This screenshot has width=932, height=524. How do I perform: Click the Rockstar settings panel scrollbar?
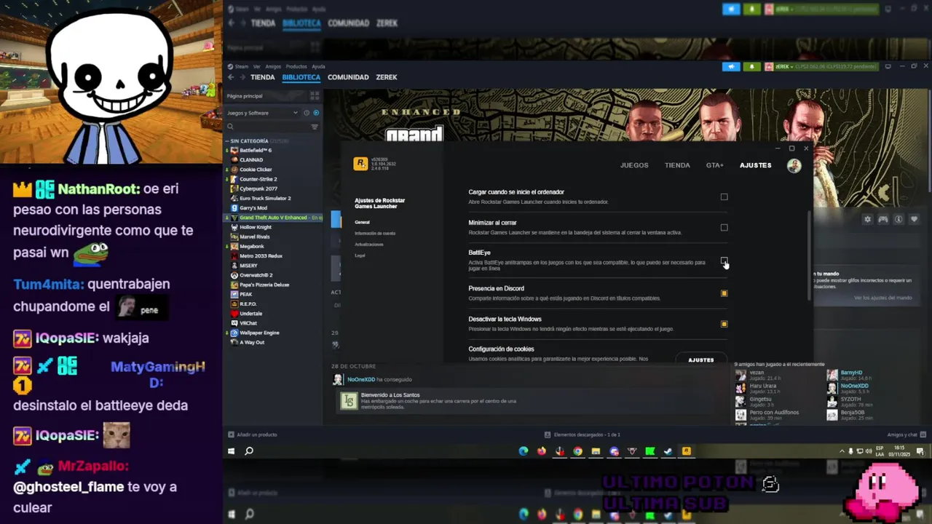coord(809,255)
